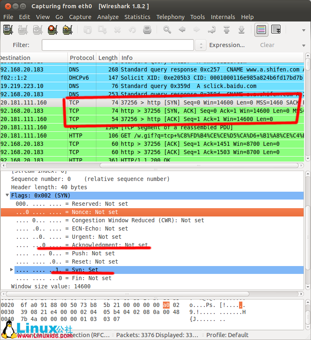This screenshot has height=340, width=311.
Task: Click the Profile: Default status entry
Action: [x=227, y=335]
